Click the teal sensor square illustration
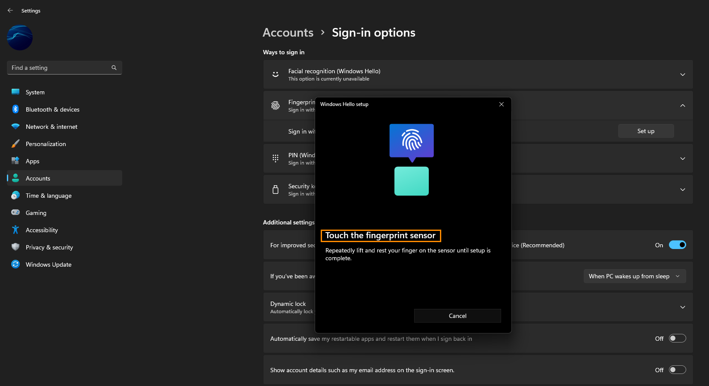The image size is (709, 386). pyautogui.click(x=412, y=181)
